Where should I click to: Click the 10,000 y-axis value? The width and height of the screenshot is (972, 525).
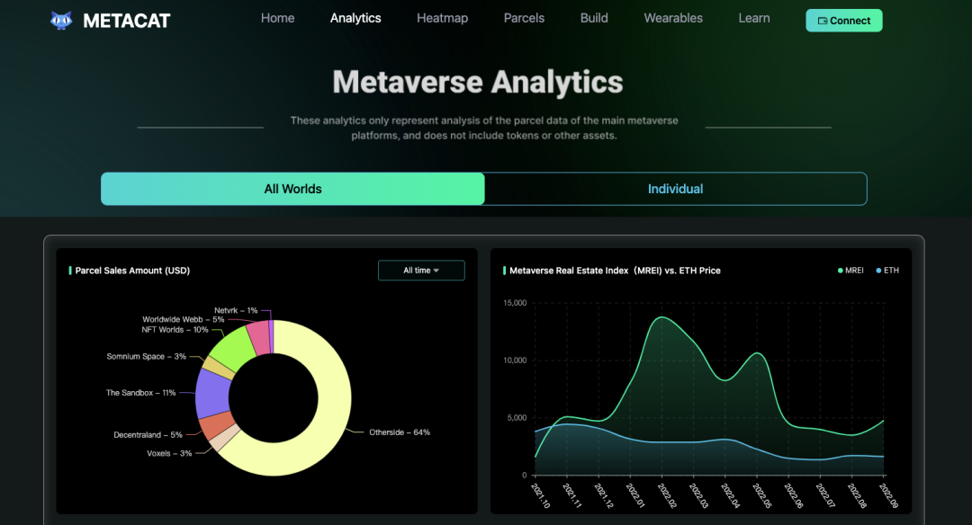click(x=515, y=360)
